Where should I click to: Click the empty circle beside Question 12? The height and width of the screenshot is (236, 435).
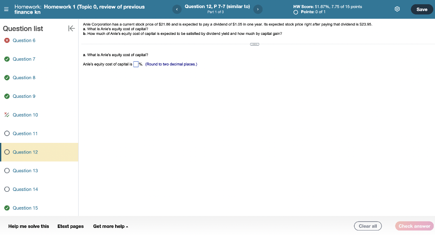7,152
